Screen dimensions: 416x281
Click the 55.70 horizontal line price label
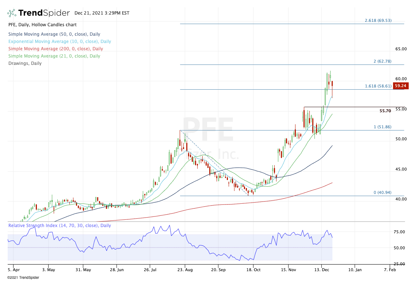click(385, 111)
